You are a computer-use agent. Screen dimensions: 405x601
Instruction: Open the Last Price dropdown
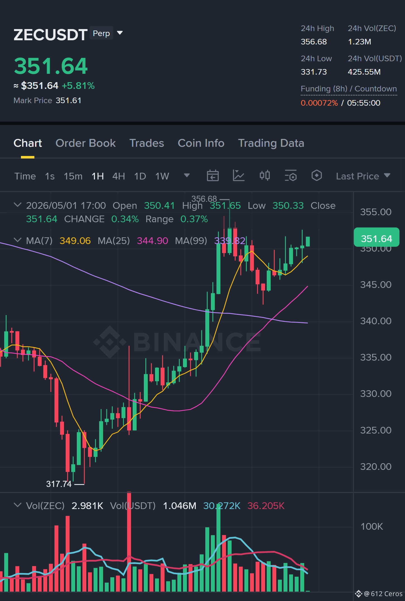point(363,176)
